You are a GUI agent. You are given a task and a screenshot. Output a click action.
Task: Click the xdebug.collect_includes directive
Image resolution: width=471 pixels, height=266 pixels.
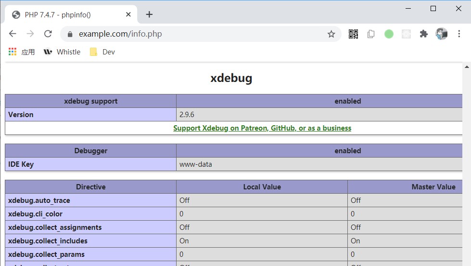[x=48, y=241]
